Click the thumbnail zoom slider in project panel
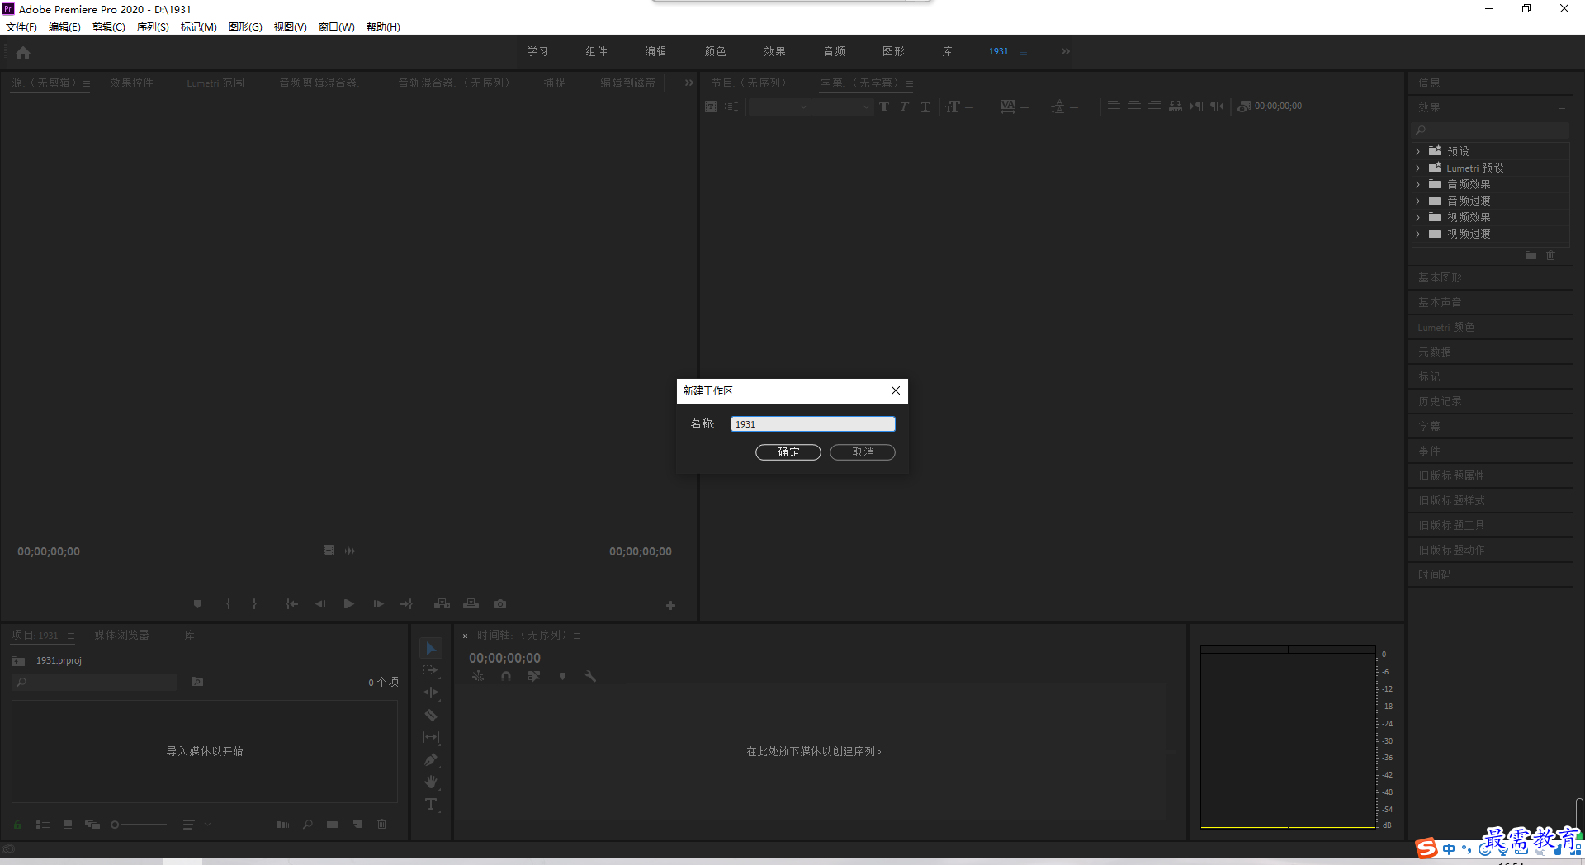The width and height of the screenshot is (1585, 865). click(139, 825)
